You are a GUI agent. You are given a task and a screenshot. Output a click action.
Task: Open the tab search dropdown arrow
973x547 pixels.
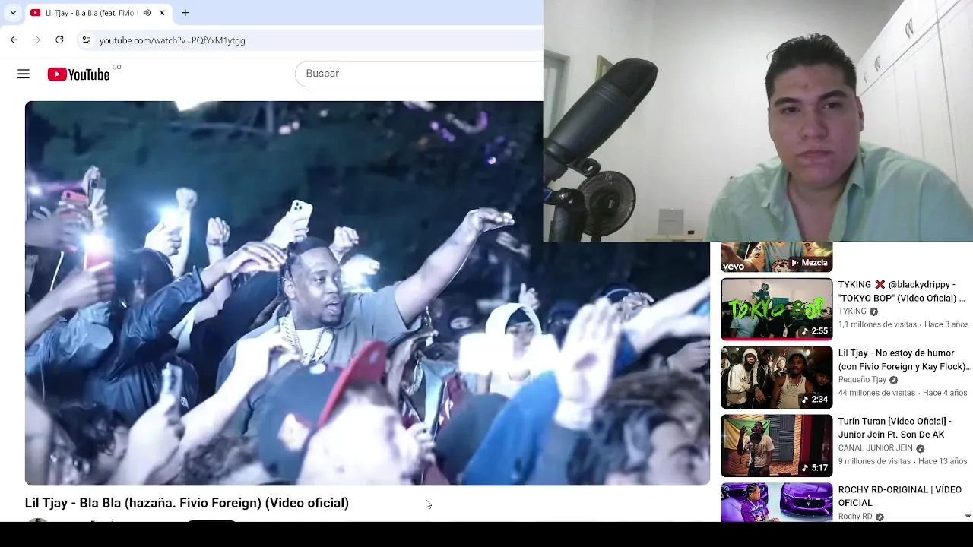pos(13,13)
